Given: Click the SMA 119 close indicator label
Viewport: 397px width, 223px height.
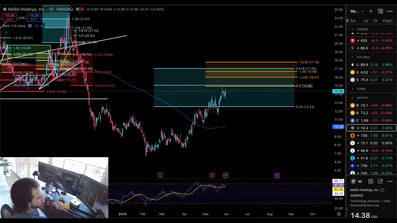Looking at the screenshot, I should 14,26.
